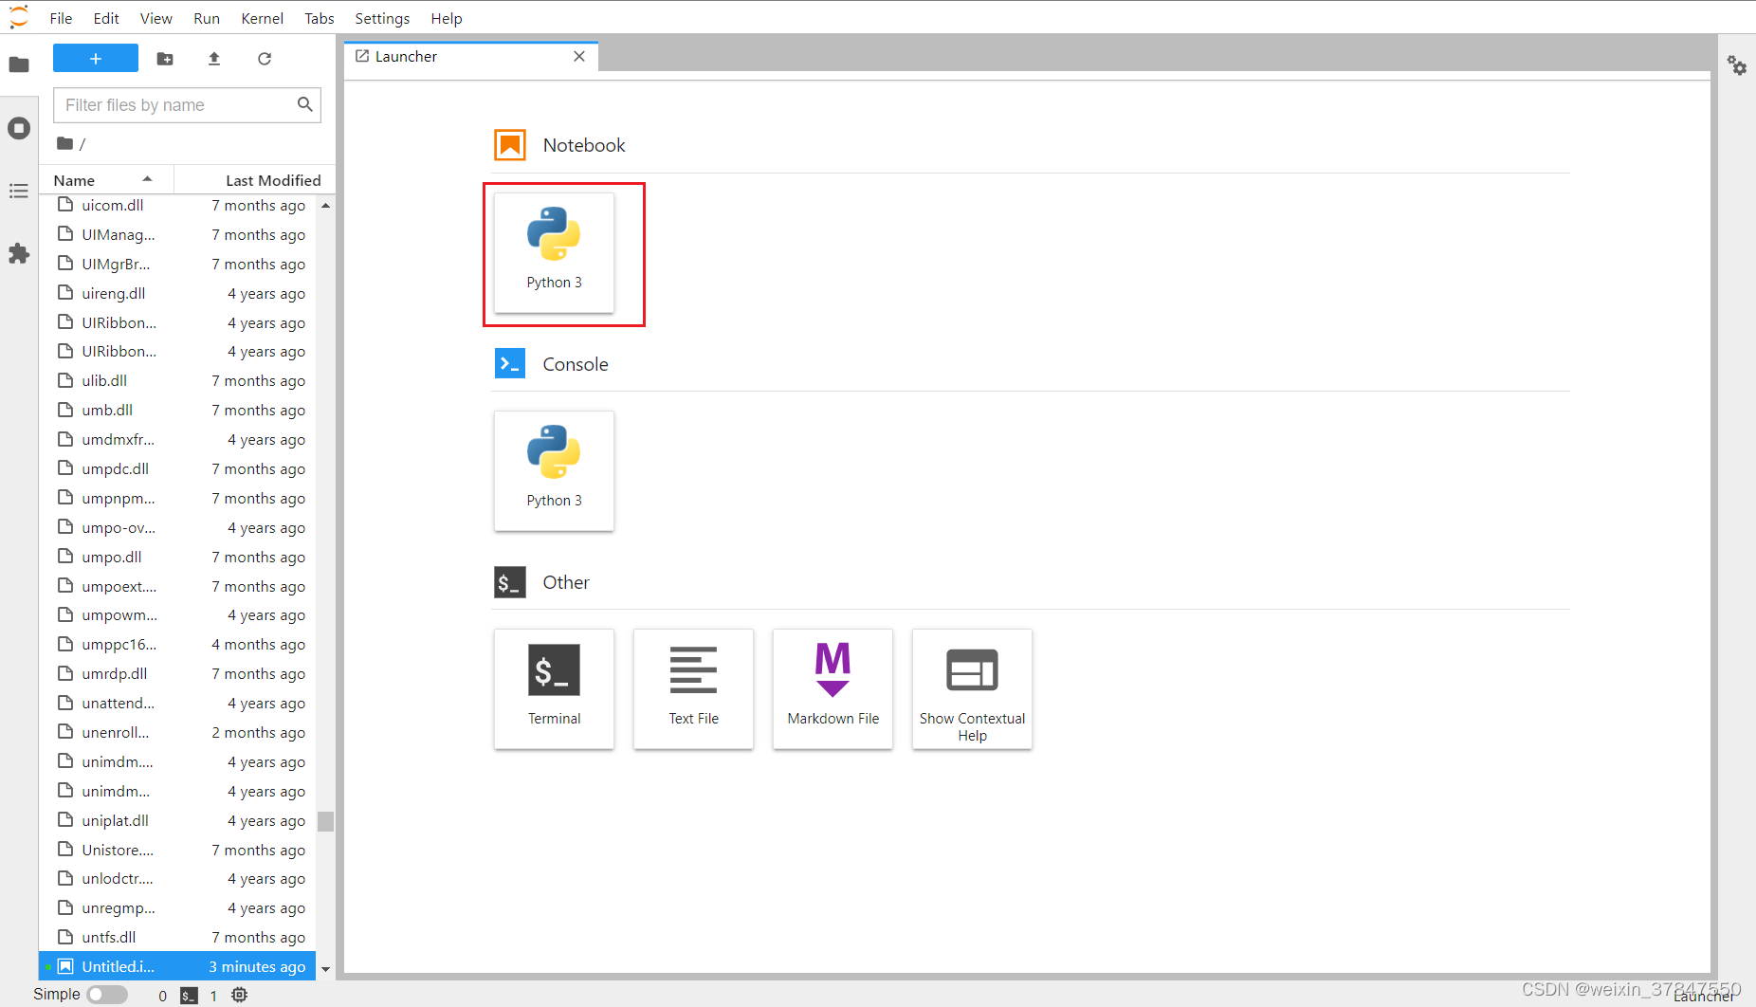Select the unenroll... file row
Image resolution: width=1756 pixels, height=1007 pixels.
[x=177, y=732]
